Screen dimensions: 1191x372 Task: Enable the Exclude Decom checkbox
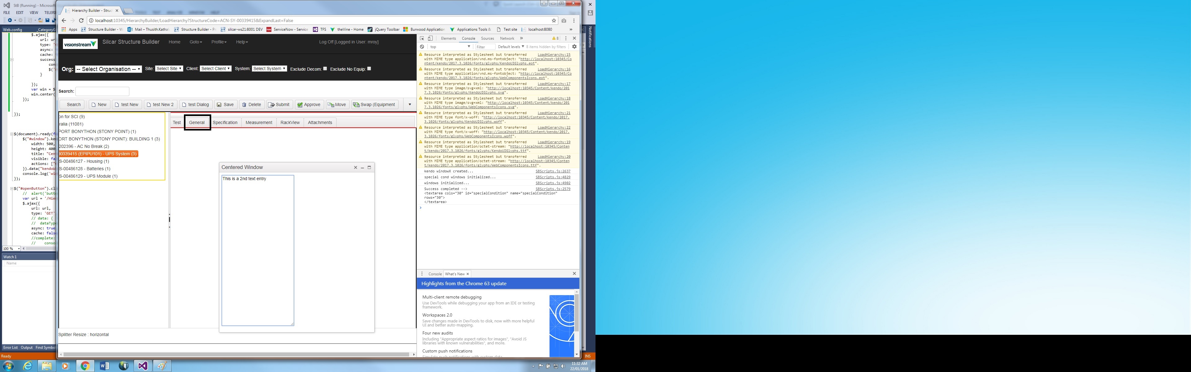325,69
